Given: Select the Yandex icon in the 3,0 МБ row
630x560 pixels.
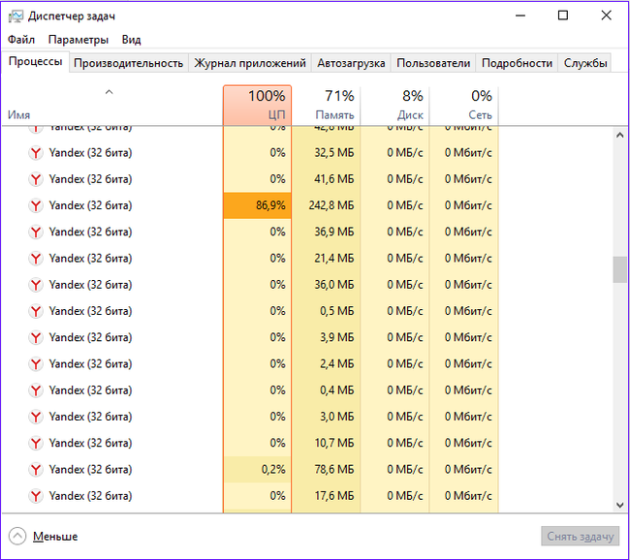Looking at the screenshot, I should click(x=36, y=417).
